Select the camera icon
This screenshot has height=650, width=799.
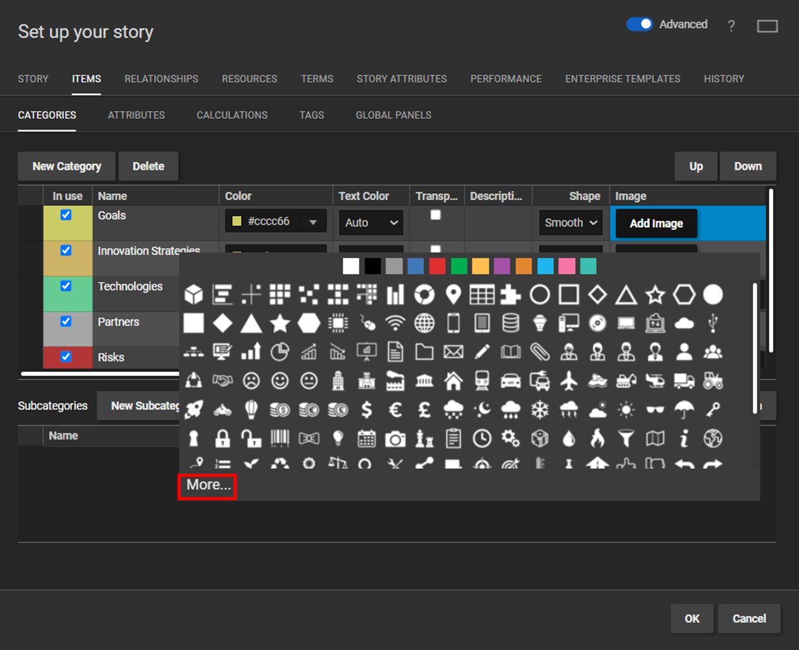click(x=395, y=439)
